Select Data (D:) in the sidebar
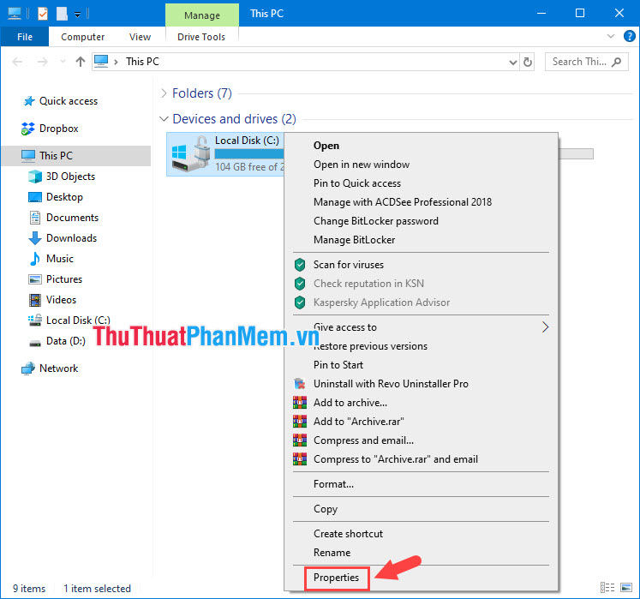Image resolution: width=640 pixels, height=599 pixels. 65,341
